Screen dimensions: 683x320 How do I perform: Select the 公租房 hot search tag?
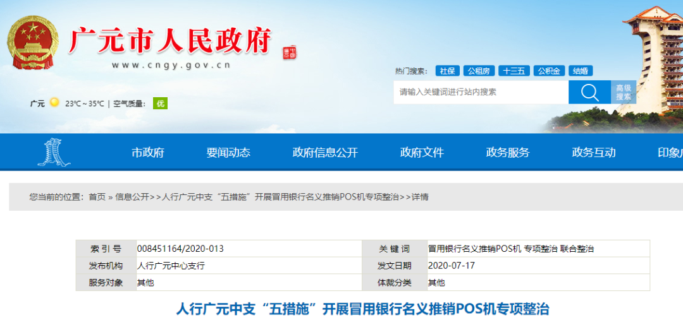pos(478,71)
